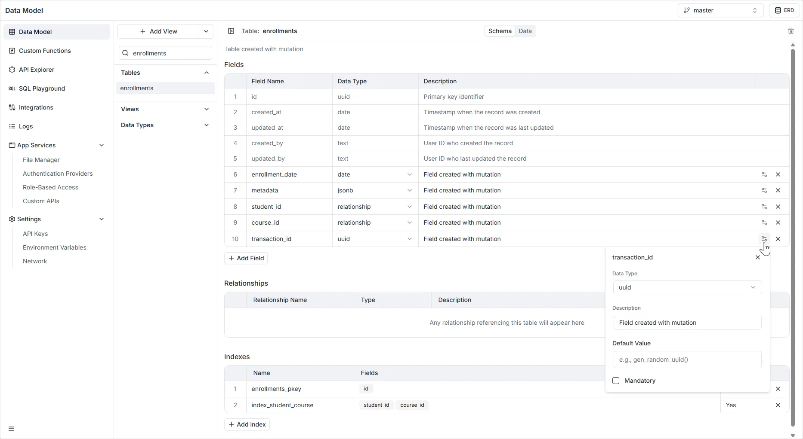Open Data Type dropdown in transaction_id popup
Image resolution: width=803 pixels, height=439 pixels.
[x=687, y=287]
